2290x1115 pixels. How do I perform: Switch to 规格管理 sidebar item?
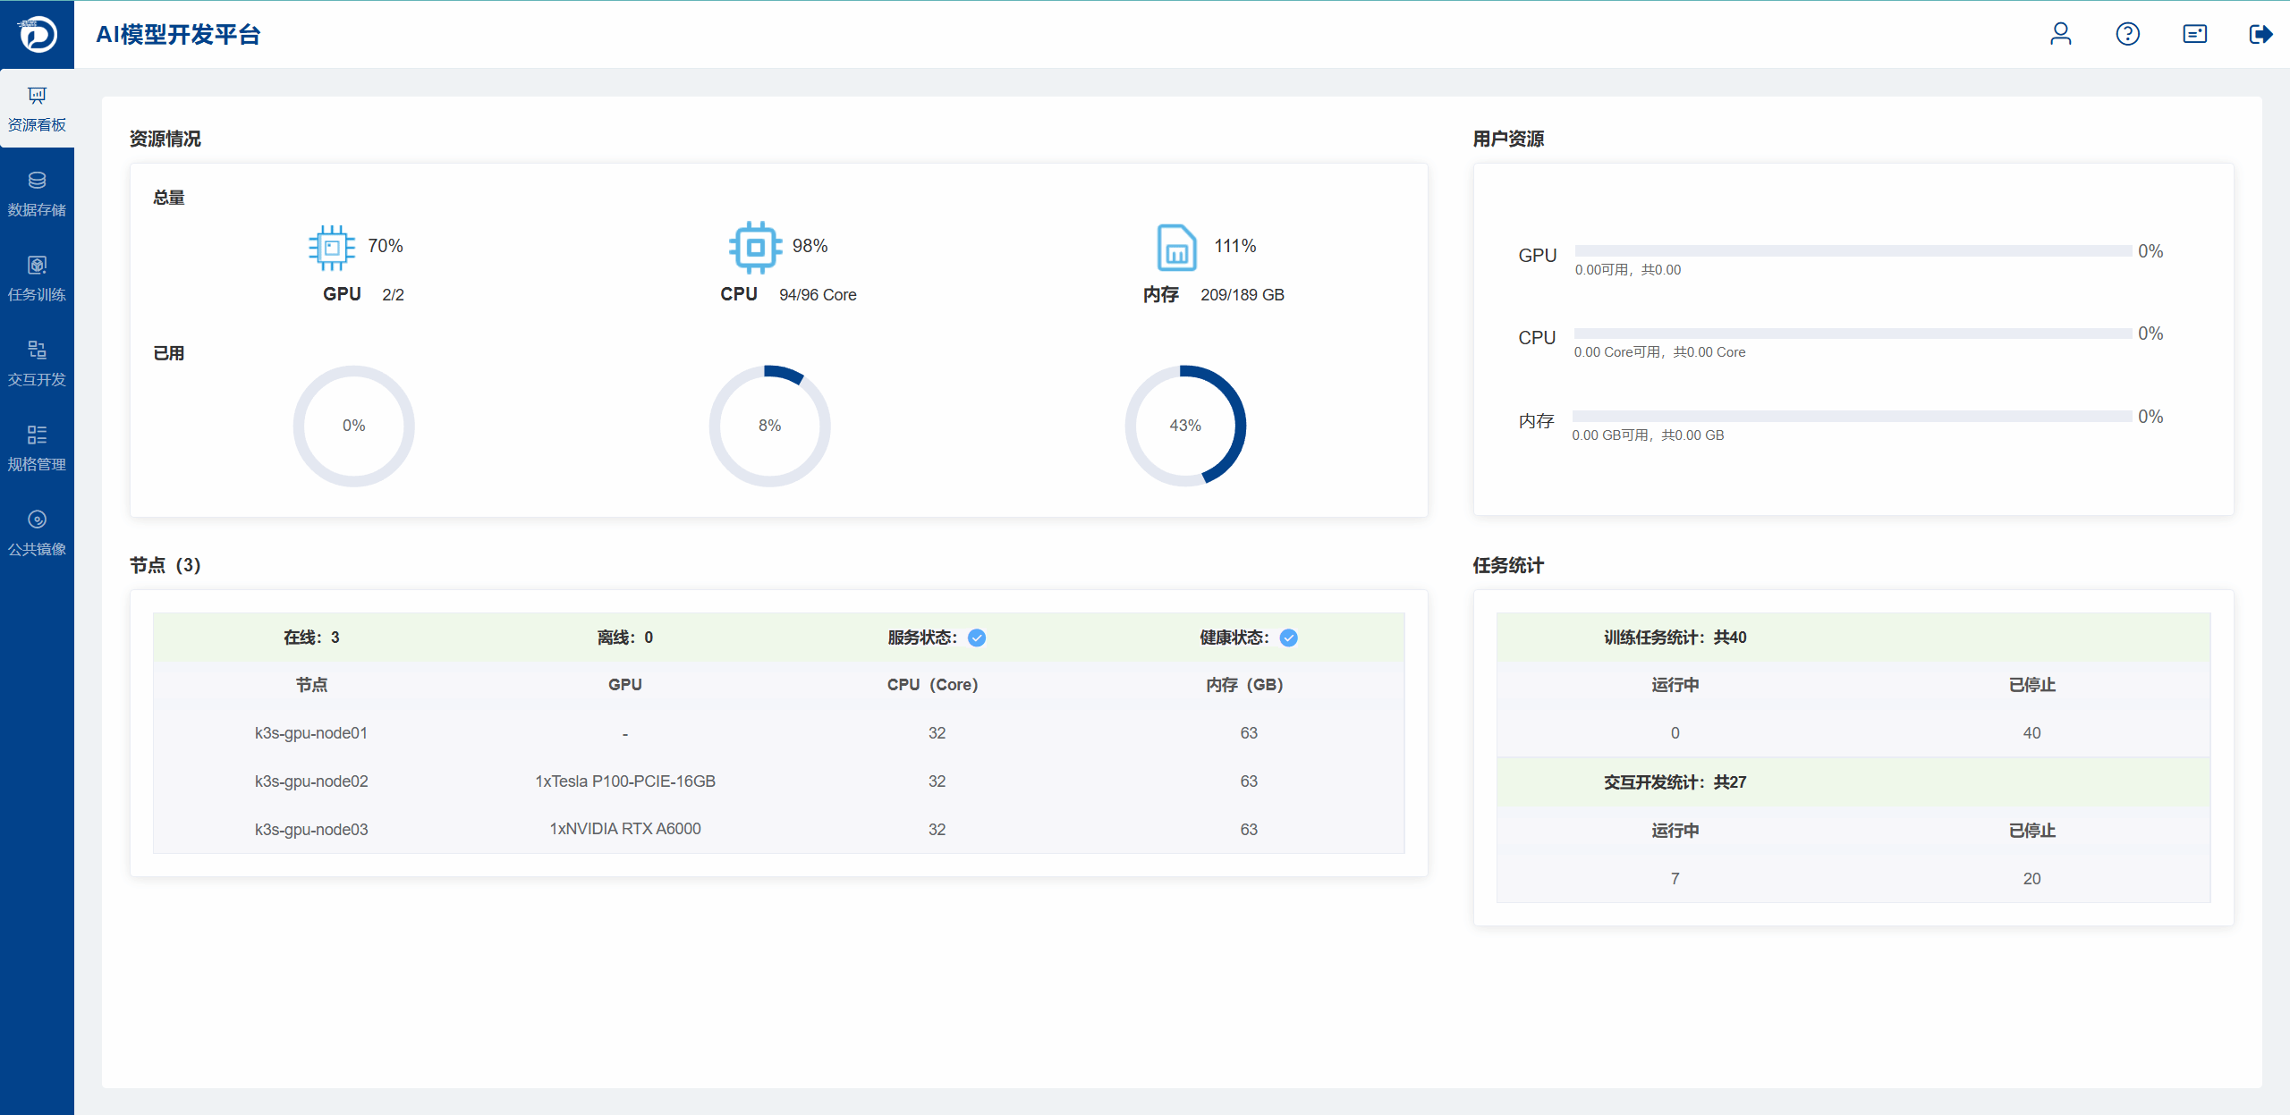point(37,448)
